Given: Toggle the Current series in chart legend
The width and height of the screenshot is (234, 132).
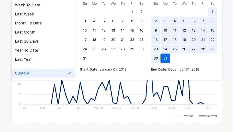Looking at the screenshot, I should pyautogui.click(x=208, y=116).
